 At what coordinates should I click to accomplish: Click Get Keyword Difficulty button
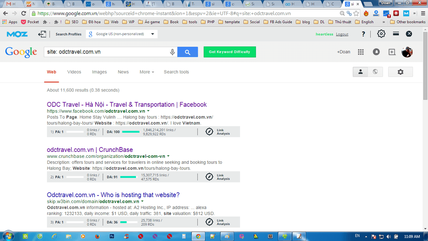[229, 52]
